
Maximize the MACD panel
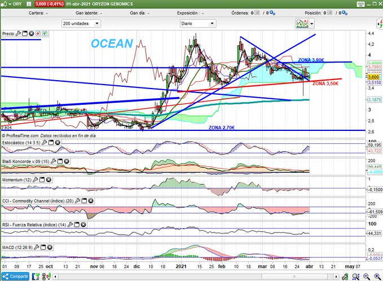pyautogui.click(x=43, y=248)
